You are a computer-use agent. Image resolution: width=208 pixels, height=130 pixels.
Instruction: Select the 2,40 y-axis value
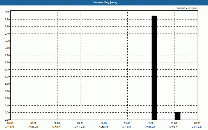(7, 34)
